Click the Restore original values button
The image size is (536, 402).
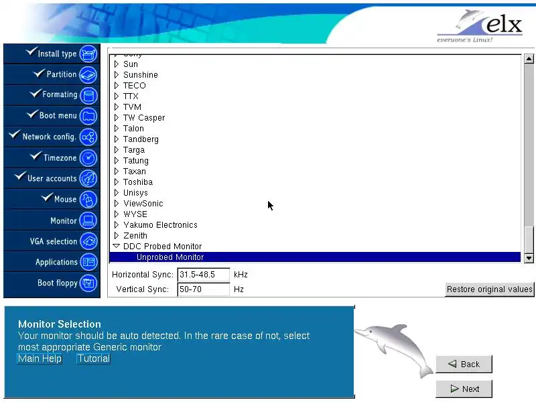tap(489, 289)
